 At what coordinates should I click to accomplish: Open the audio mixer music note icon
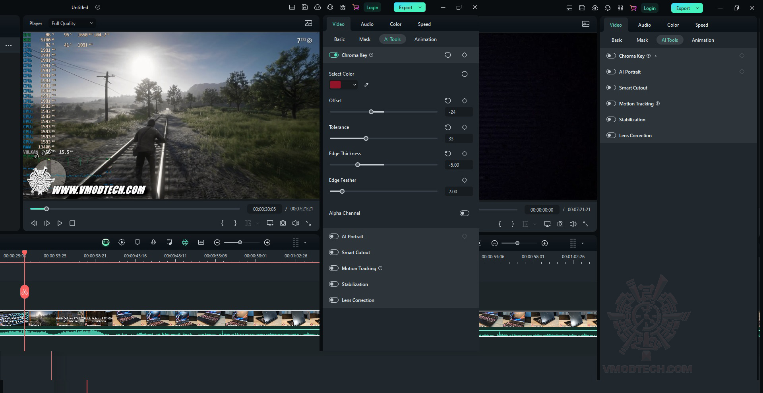tap(169, 242)
